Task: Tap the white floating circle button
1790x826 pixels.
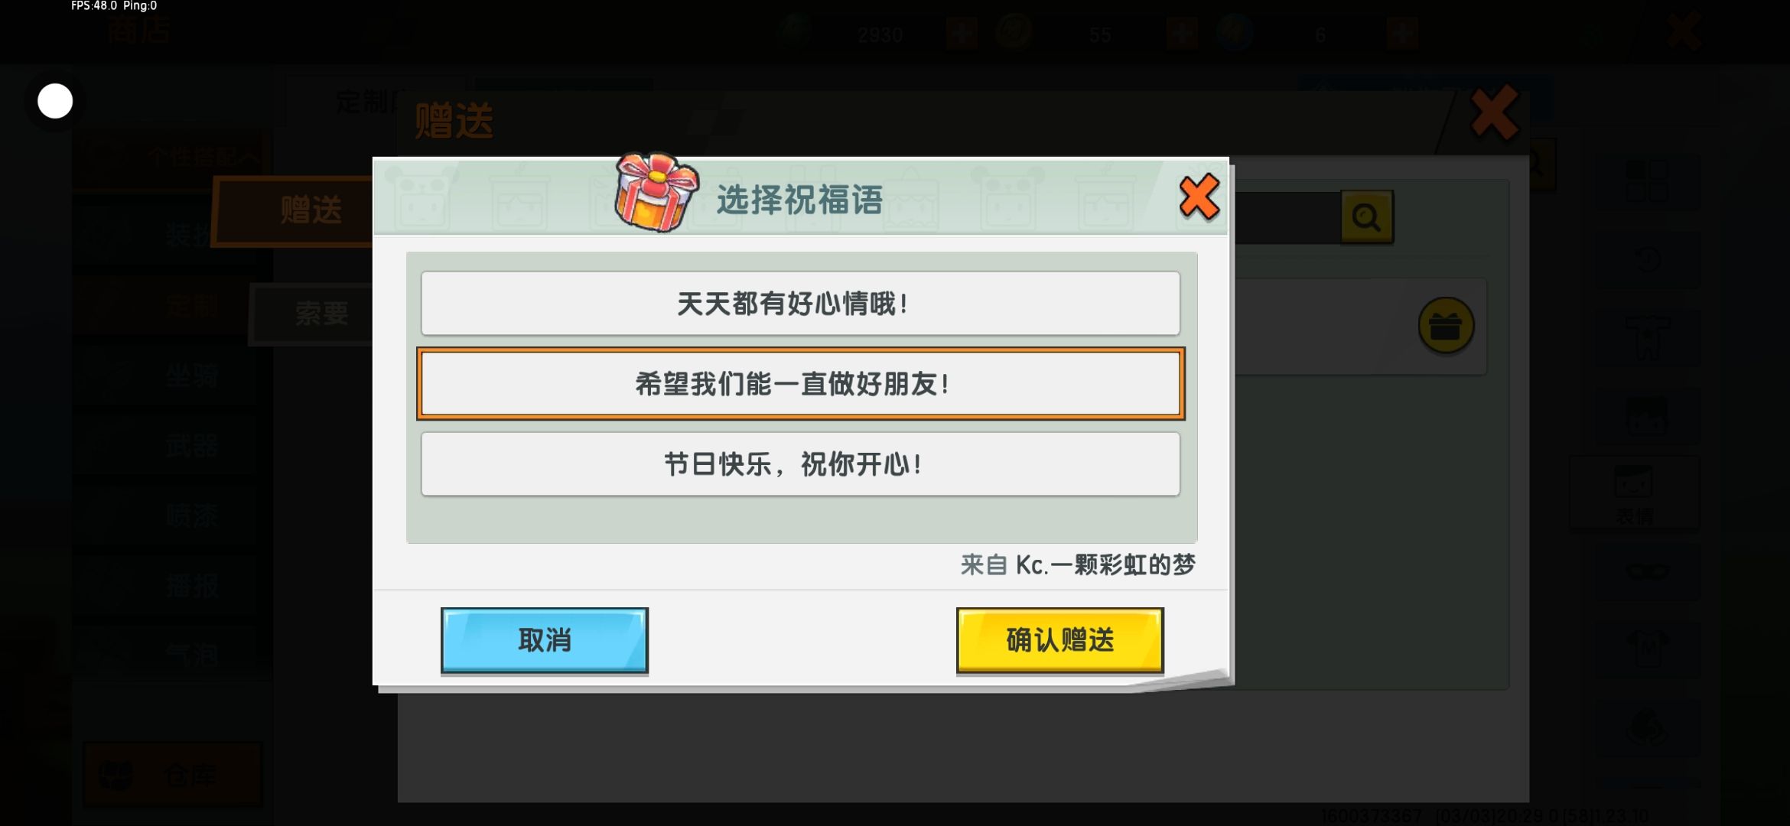Action: point(55,101)
